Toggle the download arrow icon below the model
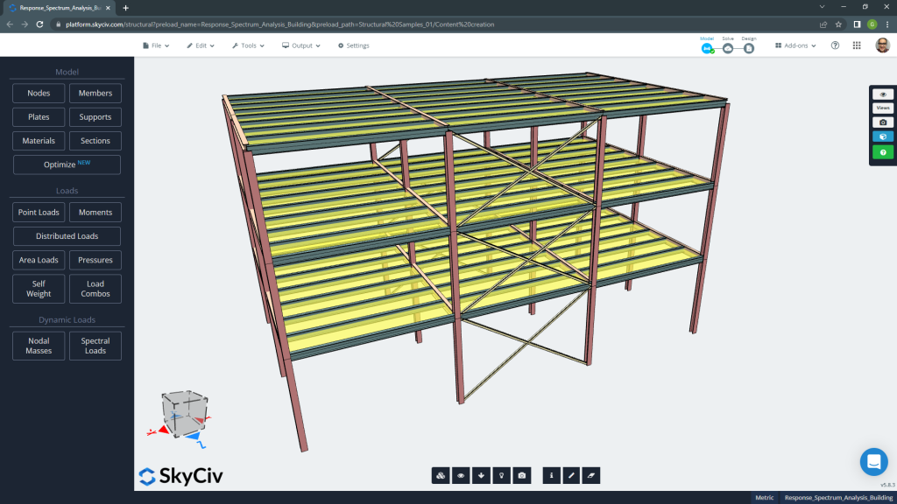 [x=482, y=475]
